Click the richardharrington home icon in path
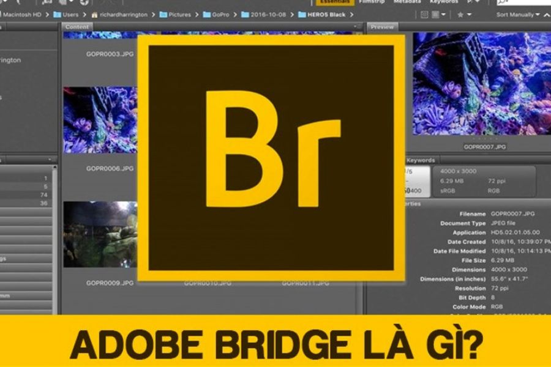This screenshot has width=551, height=367. [x=95, y=14]
